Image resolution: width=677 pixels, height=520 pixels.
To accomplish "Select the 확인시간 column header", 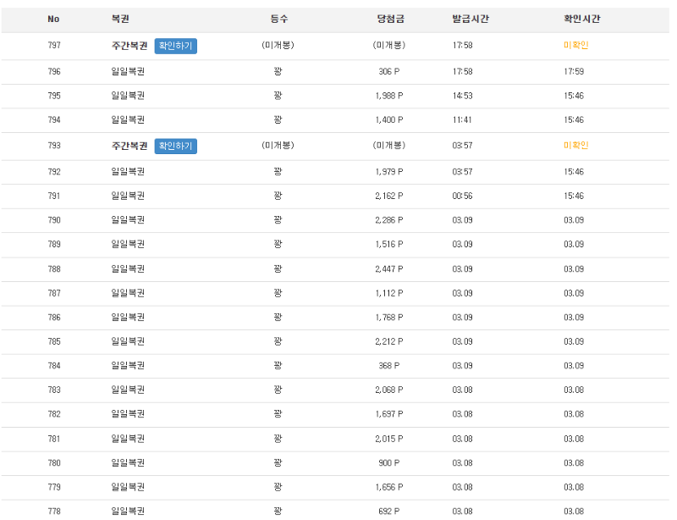I will [581, 19].
